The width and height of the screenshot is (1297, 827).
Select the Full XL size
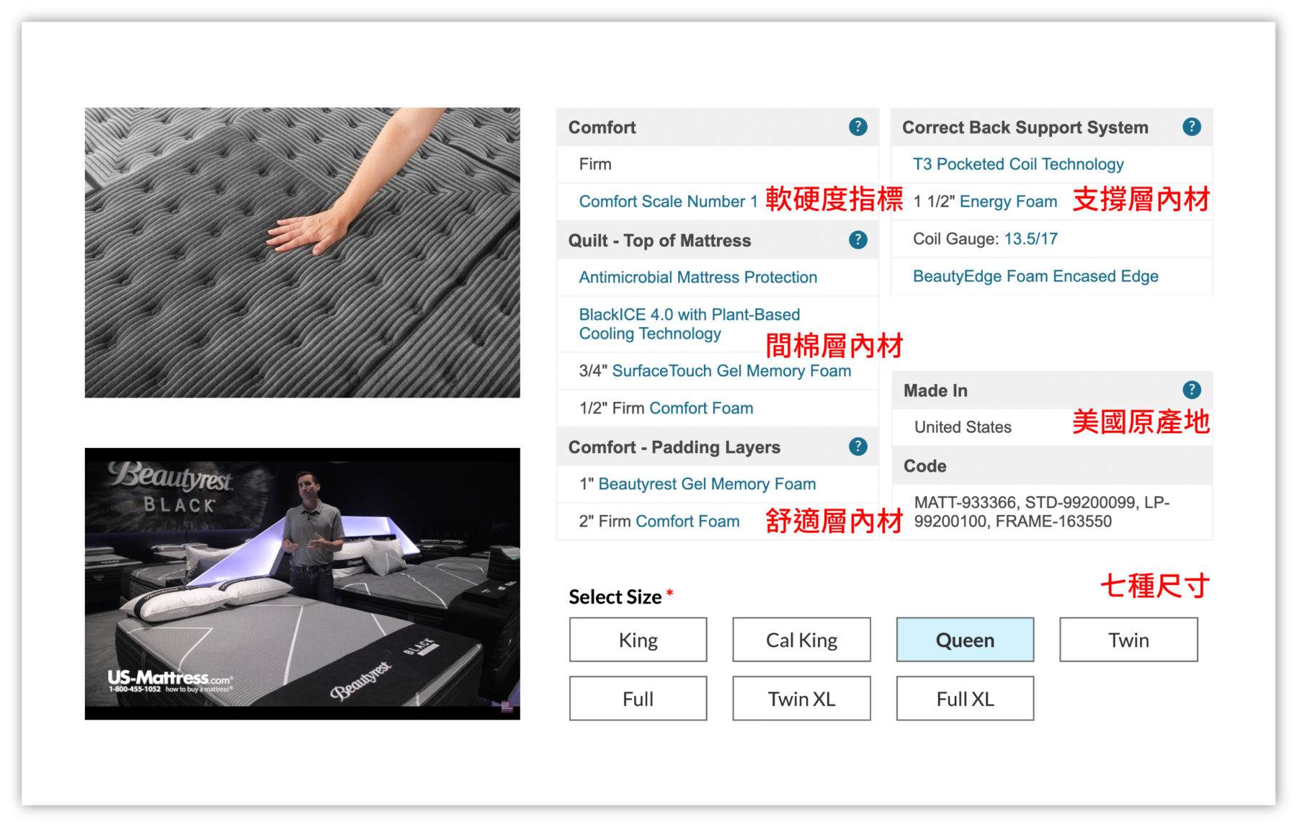pyautogui.click(x=965, y=698)
